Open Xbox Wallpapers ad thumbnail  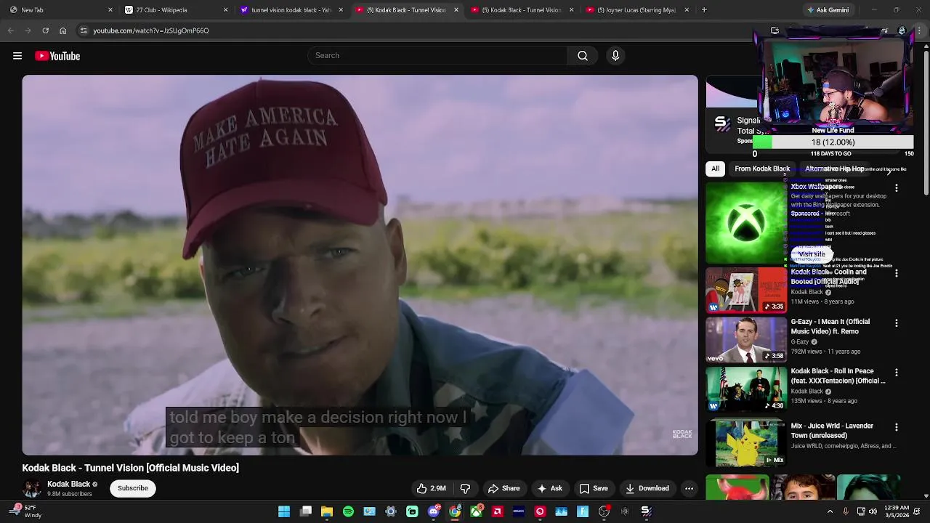pyautogui.click(x=746, y=222)
